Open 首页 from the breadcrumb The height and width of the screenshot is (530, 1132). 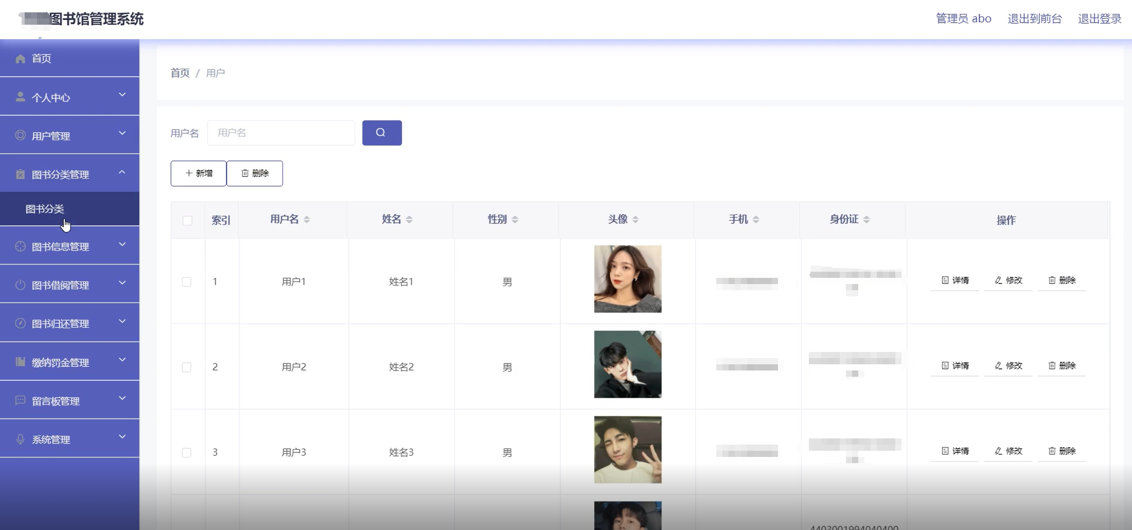(179, 73)
